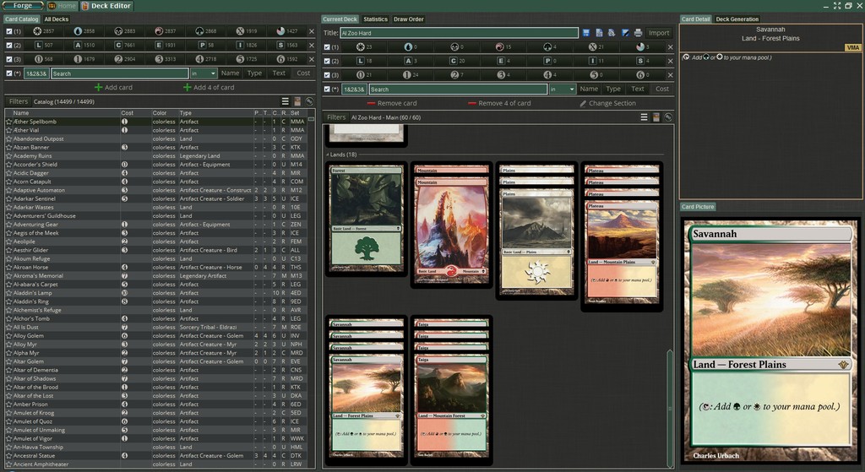This screenshot has height=472, width=865.
Task: Click the Add 4 of card button
Action: [x=207, y=87]
